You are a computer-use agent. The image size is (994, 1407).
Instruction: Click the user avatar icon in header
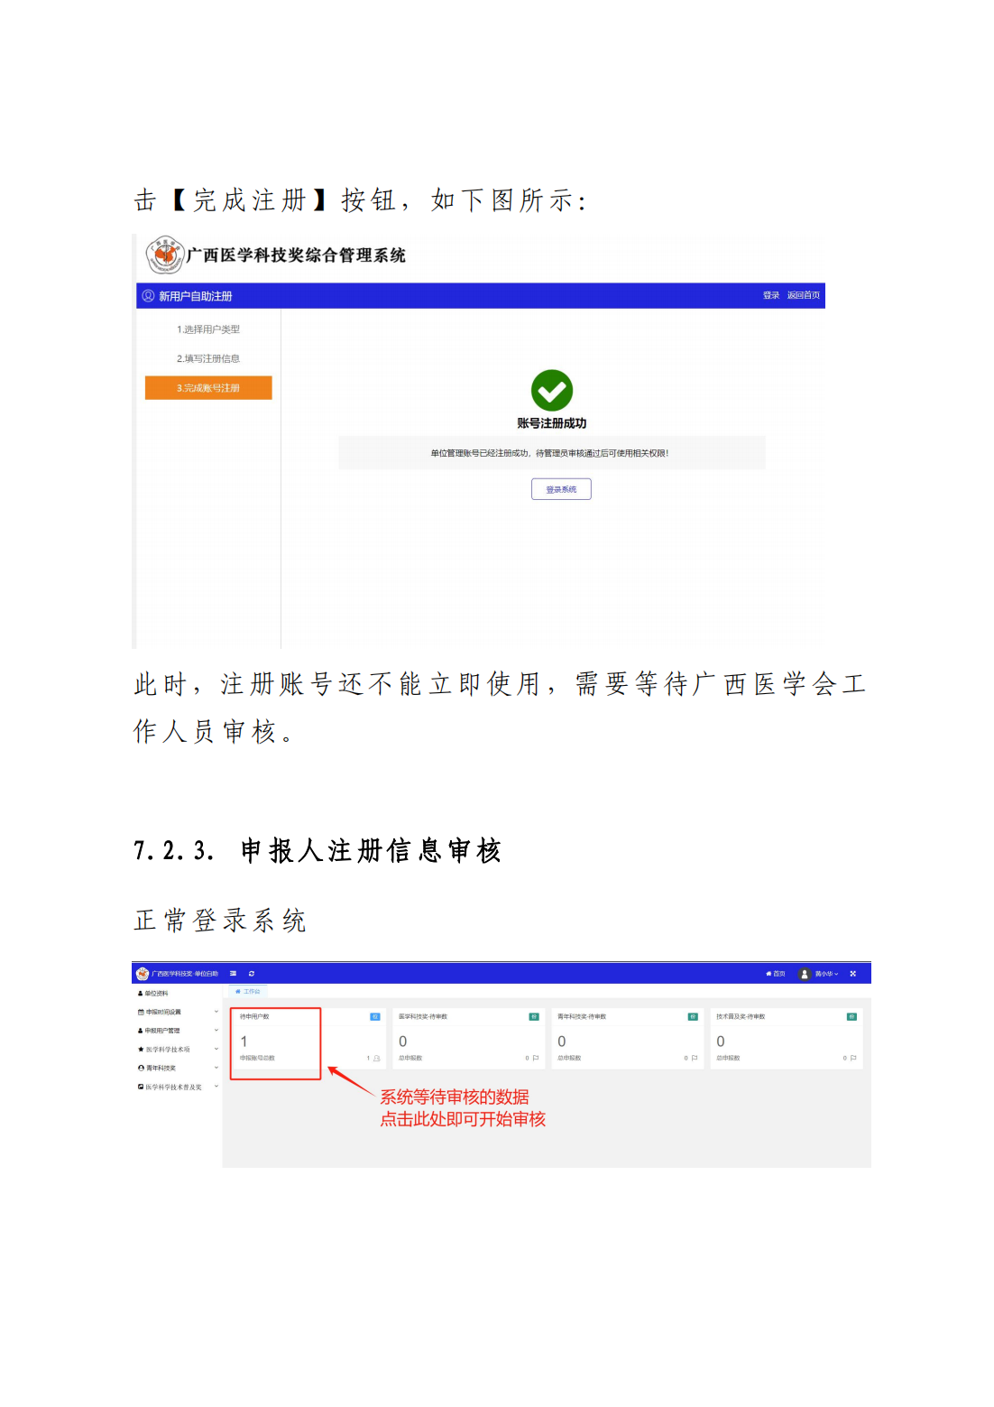click(805, 974)
